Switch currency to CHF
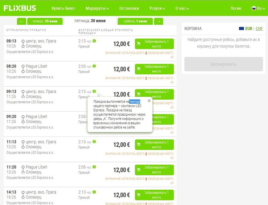 (x=259, y=29)
